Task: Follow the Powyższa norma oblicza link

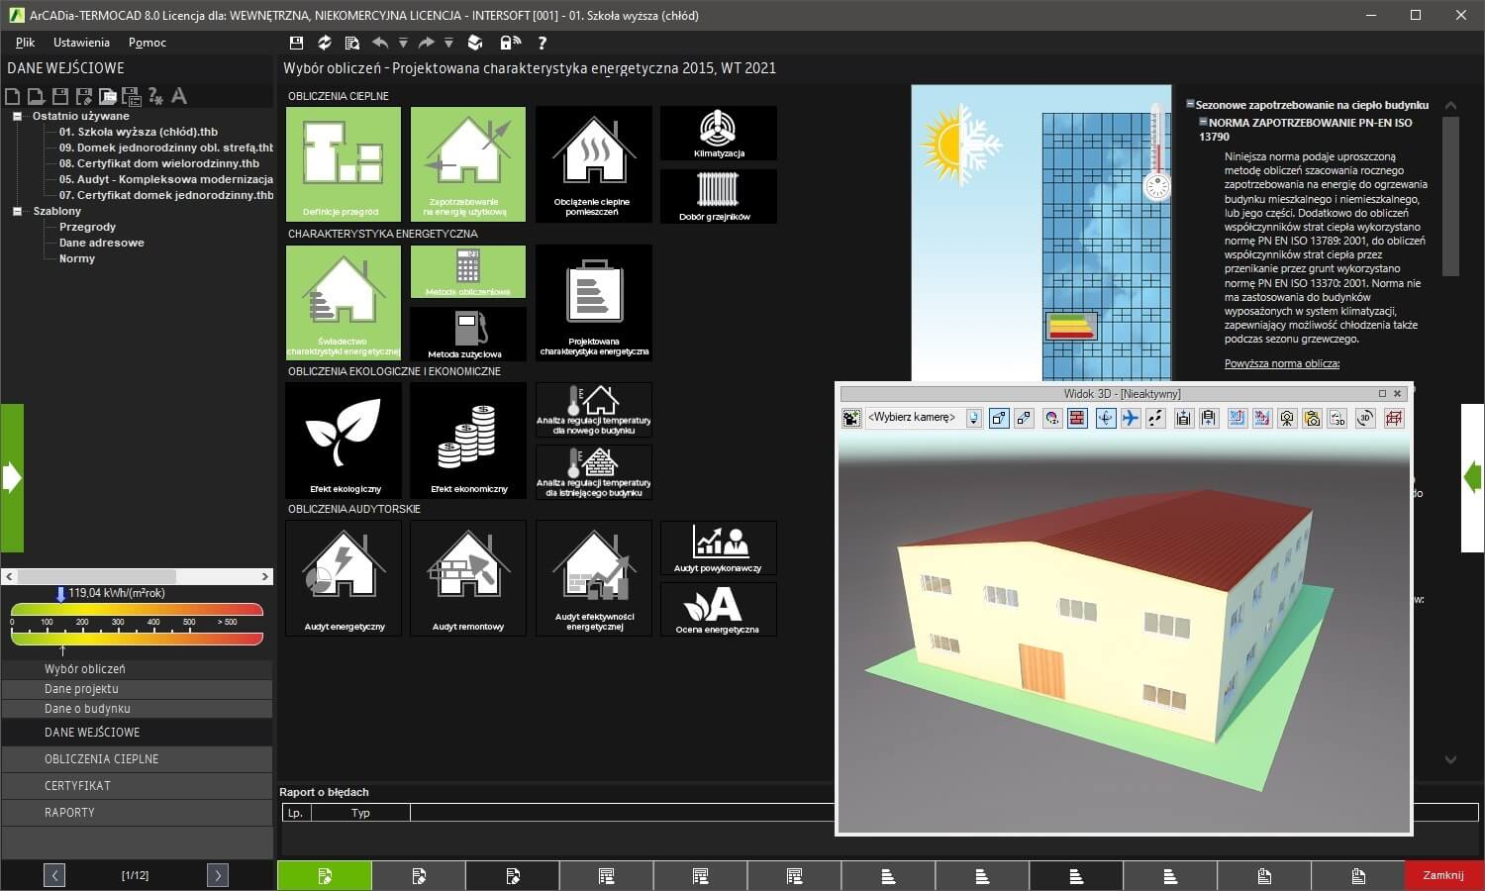Action: click(1282, 363)
